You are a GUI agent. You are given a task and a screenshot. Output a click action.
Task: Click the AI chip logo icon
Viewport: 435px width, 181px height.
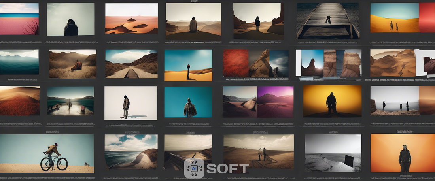pos(194,168)
